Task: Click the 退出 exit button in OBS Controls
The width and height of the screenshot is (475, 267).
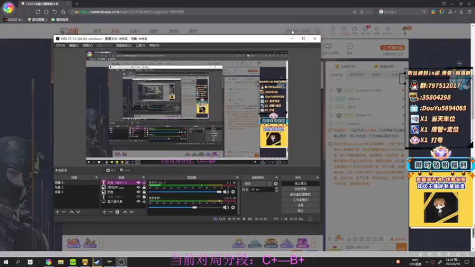Action: (300, 211)
